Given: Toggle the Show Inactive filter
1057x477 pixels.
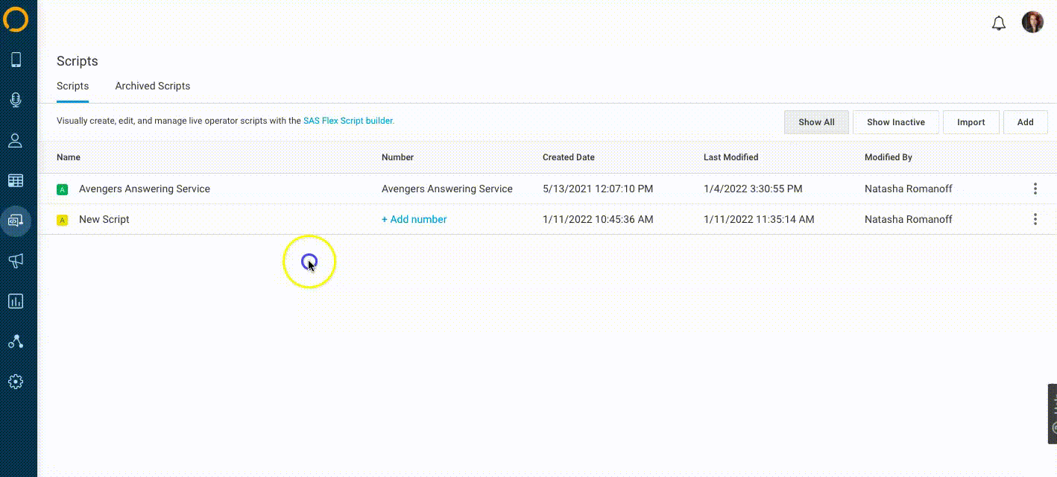Looking at the screenshot, I should click(x=895, y=122).
